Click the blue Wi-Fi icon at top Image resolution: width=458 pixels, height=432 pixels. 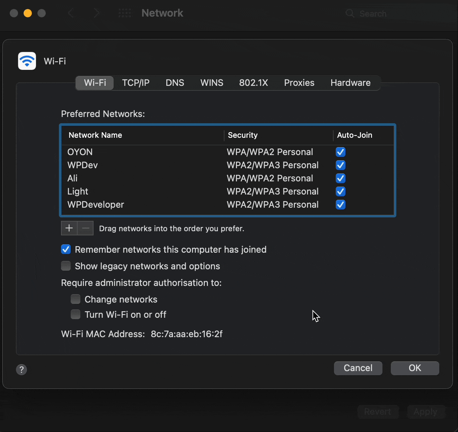[27, 61]
